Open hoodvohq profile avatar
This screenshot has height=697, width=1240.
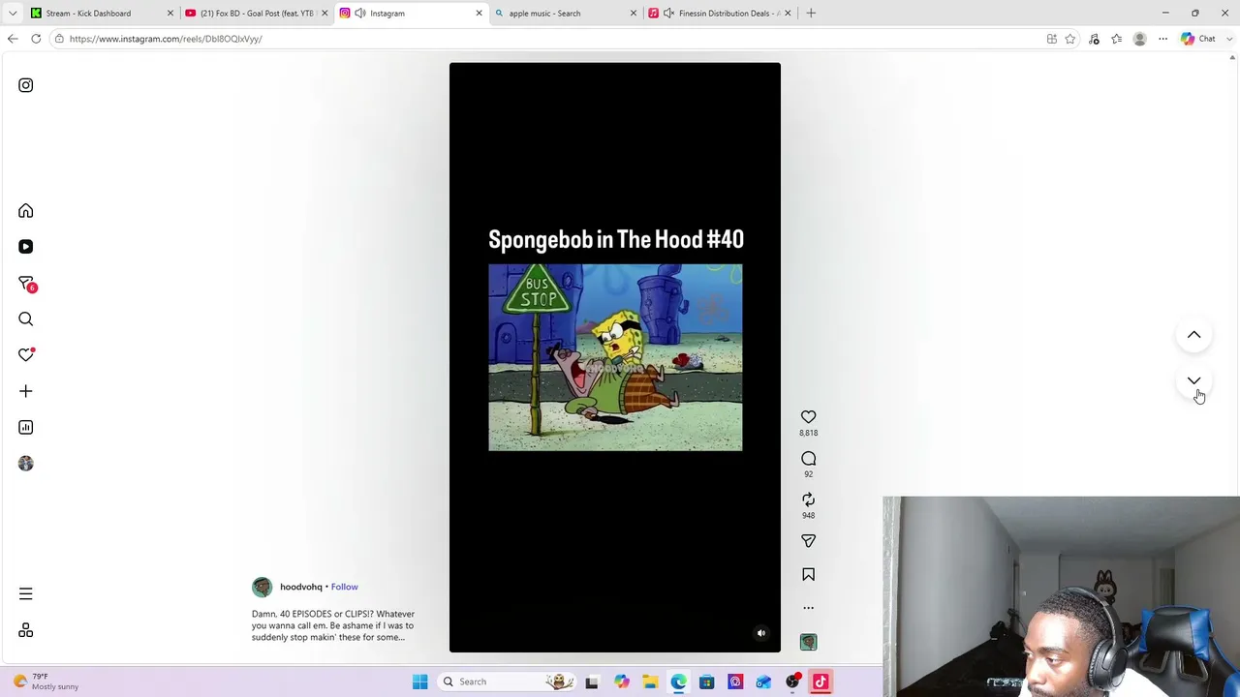pos(263,587)
